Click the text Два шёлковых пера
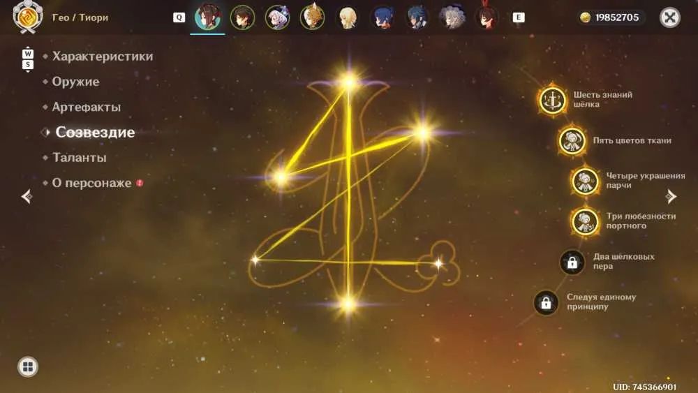This screenshot has height=393, width=698. click(623, 261)
